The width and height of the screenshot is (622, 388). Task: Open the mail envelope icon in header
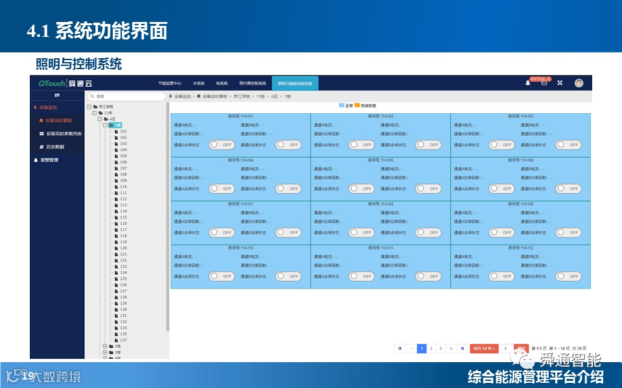pyautogui.click(x=544, y=83)
